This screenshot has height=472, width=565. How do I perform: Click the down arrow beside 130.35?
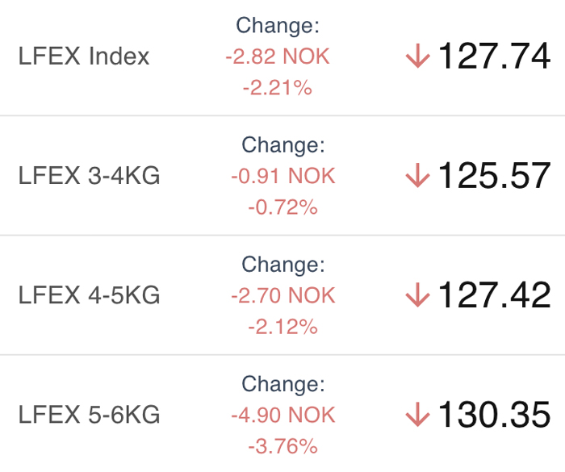(x=417, y=415)
